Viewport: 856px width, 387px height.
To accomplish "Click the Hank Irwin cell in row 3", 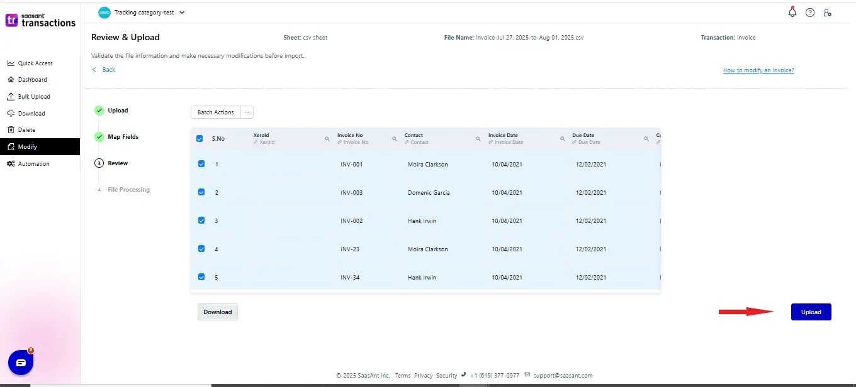I will pos(422,221).
